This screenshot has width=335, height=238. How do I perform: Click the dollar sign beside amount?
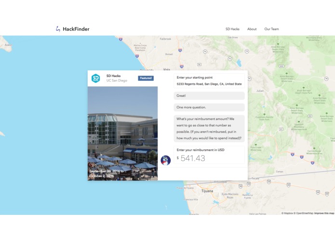click(178, 158)
